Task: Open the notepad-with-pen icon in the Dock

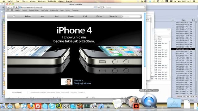Action: tap(118, 104)
